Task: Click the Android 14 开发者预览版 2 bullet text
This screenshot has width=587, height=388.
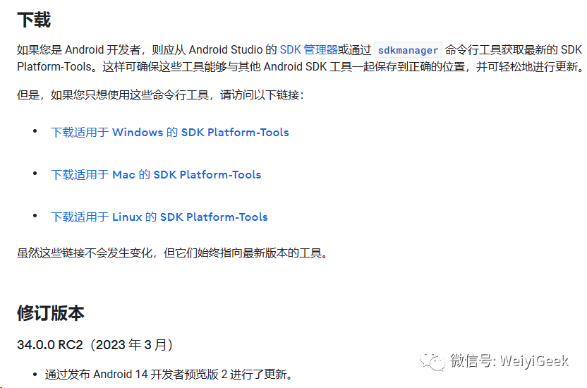Action: click(x=169, y=374)
